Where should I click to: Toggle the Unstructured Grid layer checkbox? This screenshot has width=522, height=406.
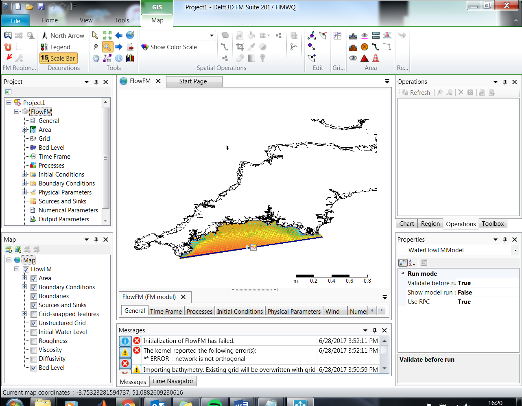tap(34, 323)
